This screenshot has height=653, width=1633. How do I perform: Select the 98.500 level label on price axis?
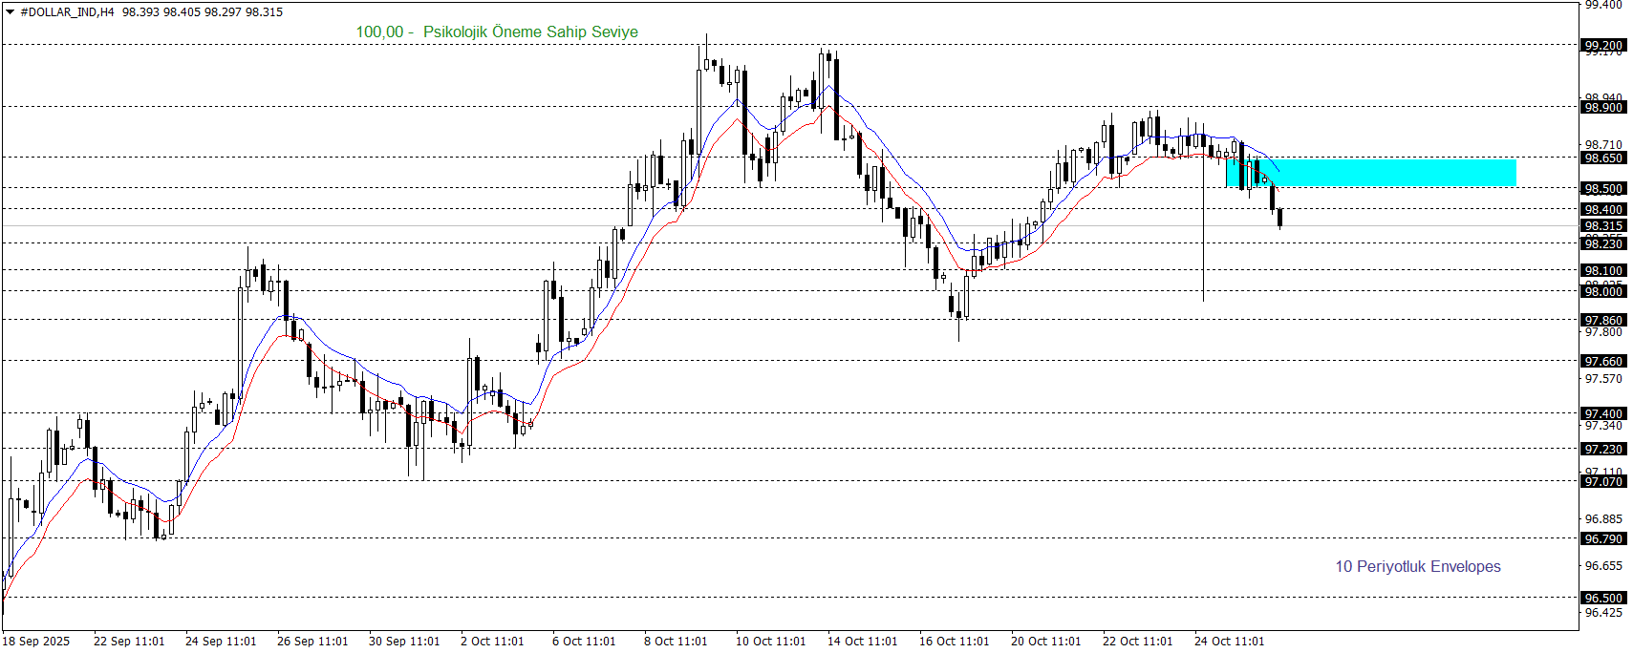[x=1603, y=188]
